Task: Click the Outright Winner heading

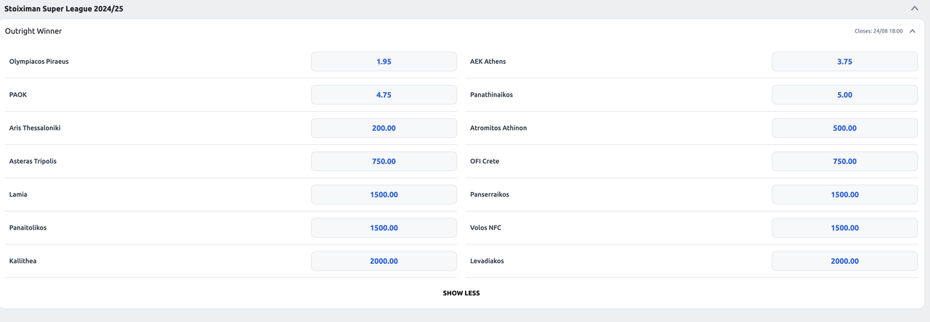Action: pyautogui.click(x=33, y=31)
